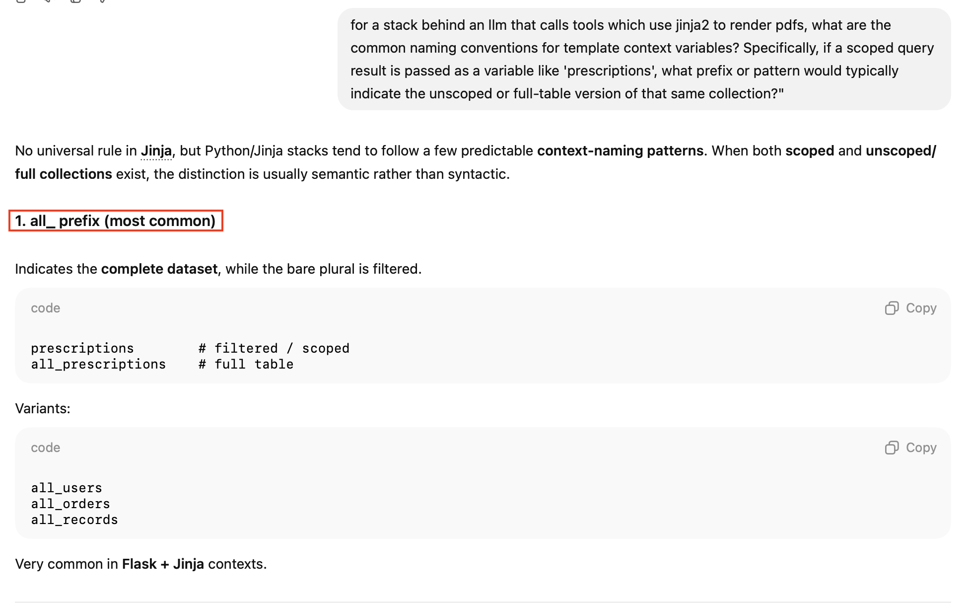Click Copy on the all_users code block

click(921, 448)
